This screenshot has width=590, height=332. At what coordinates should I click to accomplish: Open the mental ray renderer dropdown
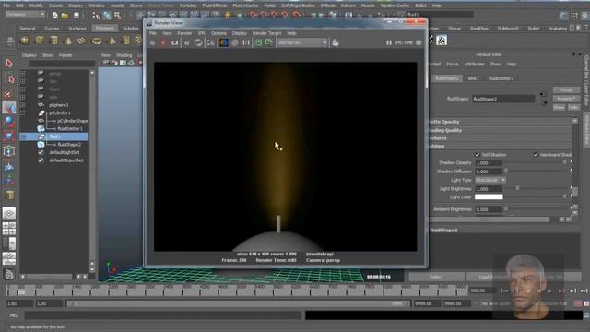pyautogui.click(x=302, y=42)
